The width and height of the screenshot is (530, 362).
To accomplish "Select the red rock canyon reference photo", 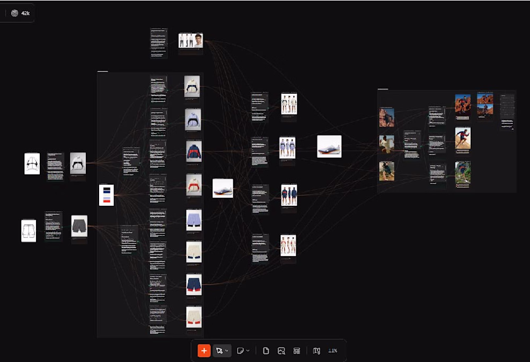I will [387, 117].
